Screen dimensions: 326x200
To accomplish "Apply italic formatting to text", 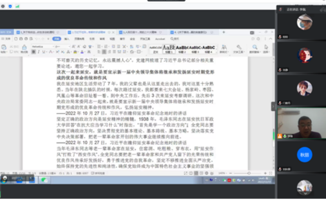I will (39, 52).
